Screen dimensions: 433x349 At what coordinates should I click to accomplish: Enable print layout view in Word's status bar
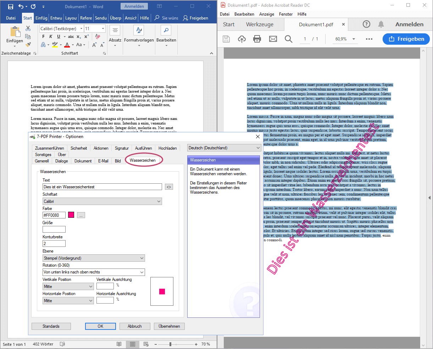tap(132, 344)
